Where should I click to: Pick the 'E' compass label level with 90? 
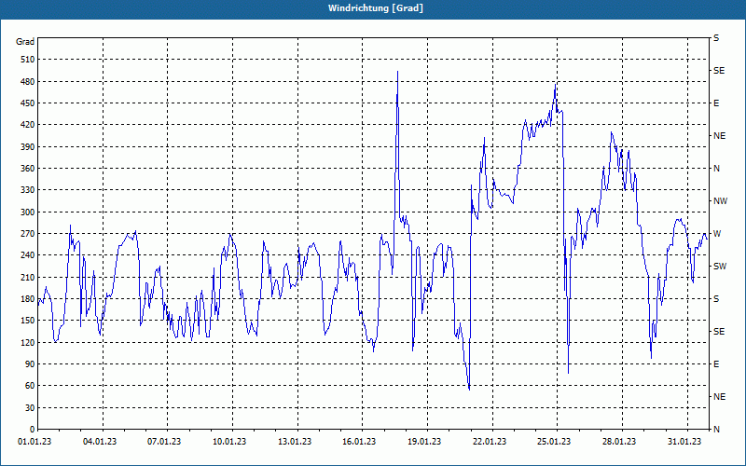[716, 364]
